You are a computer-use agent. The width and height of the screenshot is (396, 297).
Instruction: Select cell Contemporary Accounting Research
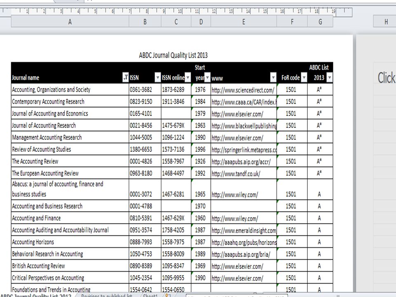(70, 101)
